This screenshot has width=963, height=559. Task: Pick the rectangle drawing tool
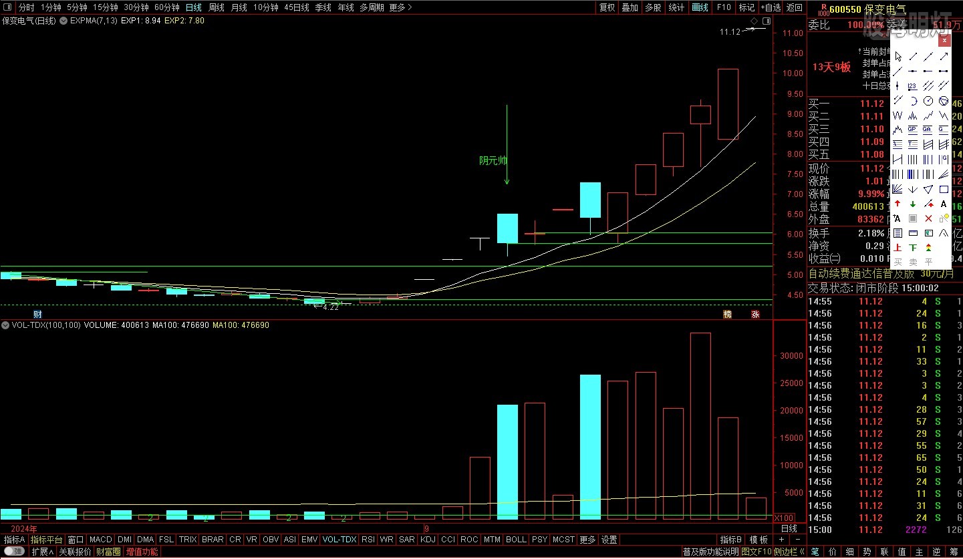pyautogui.click(x=944, y=189)
